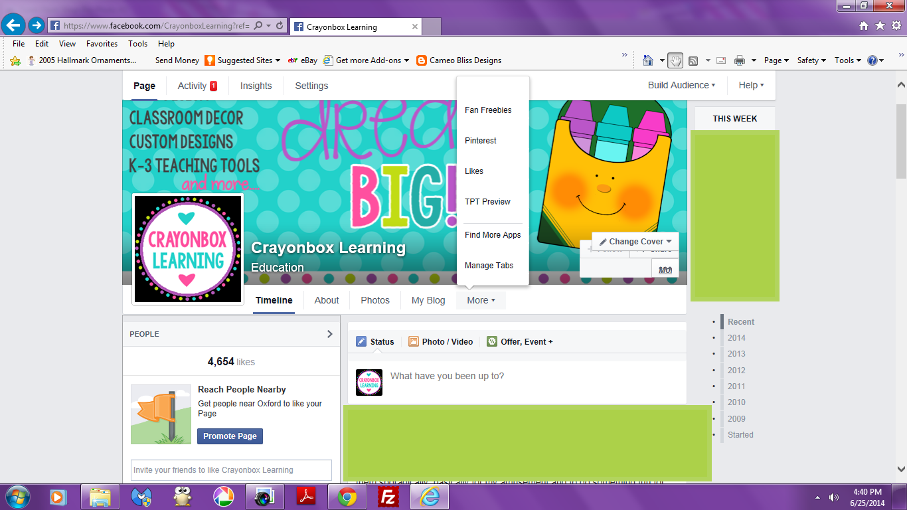Open the Change Cover dropdown

click(633, 241)
